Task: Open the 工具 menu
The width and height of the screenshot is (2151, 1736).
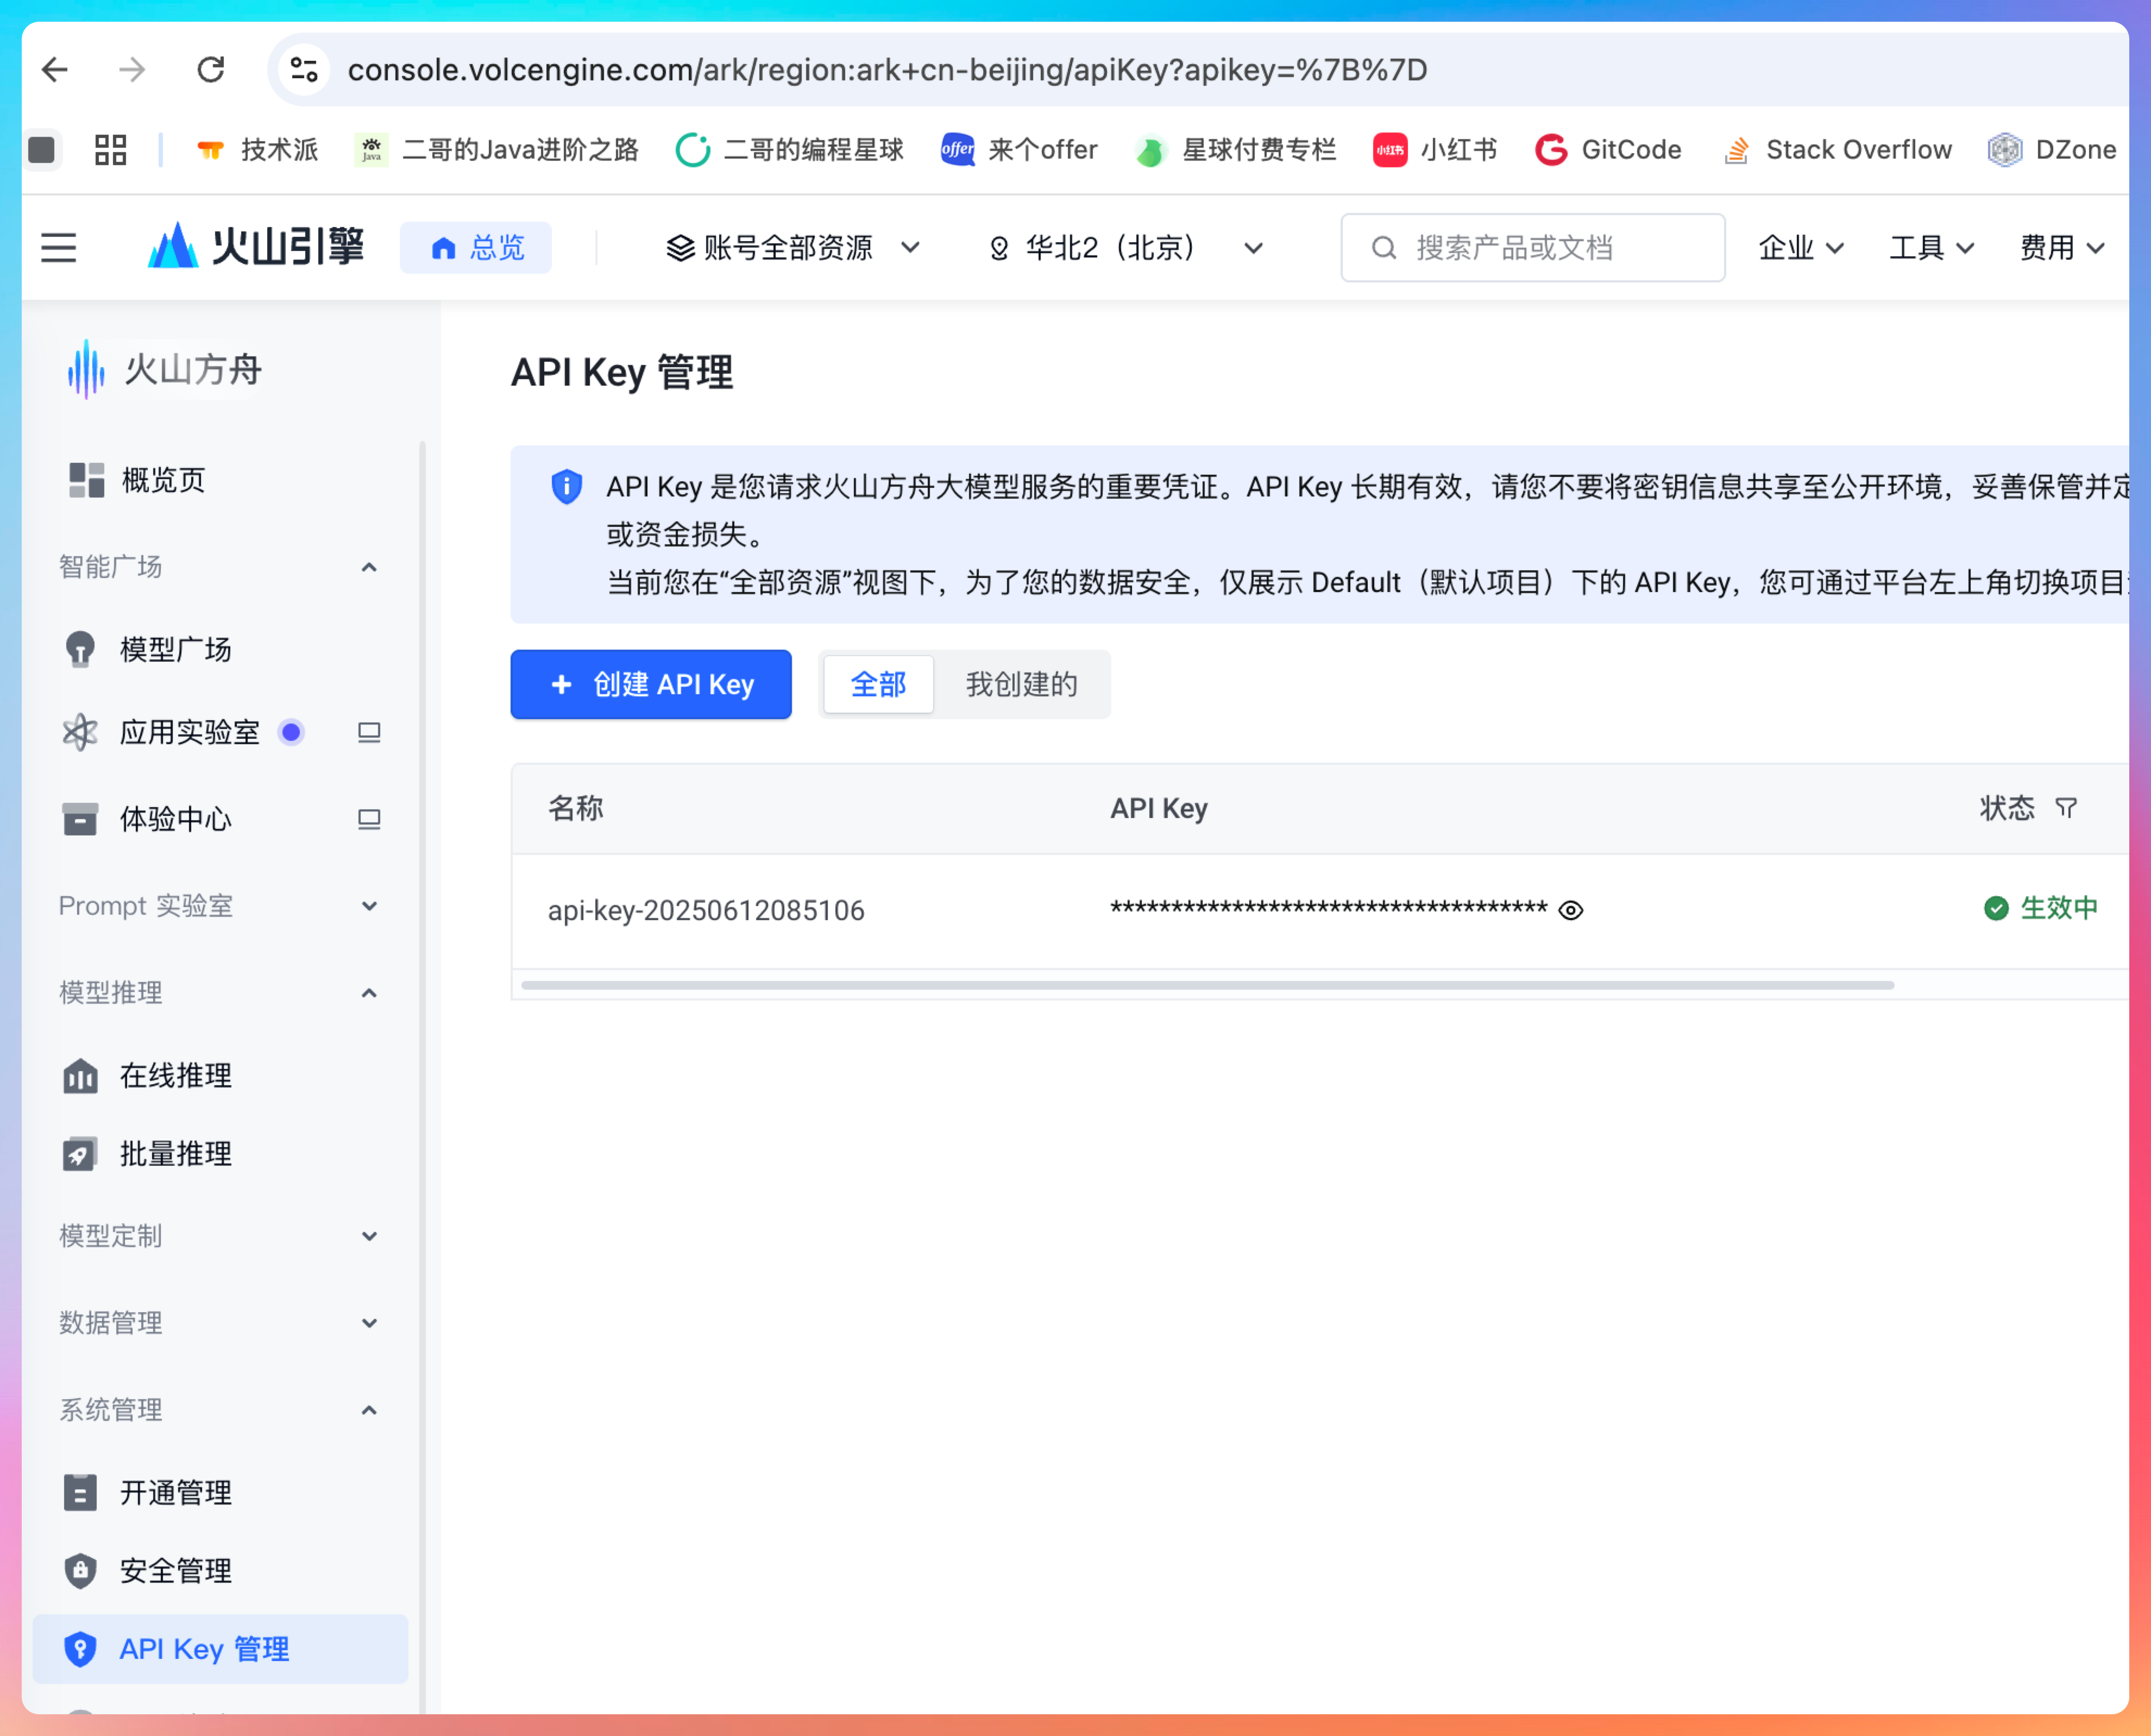Action: [x=1930, y=247]
